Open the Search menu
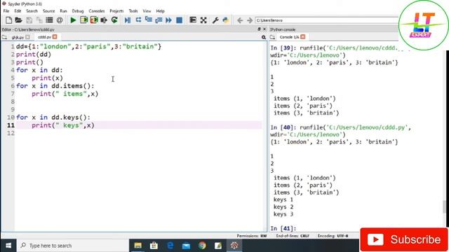Screen dimensions: 449x252 click(32, 11)
